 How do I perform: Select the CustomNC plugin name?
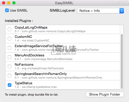(x=23, y=37)
